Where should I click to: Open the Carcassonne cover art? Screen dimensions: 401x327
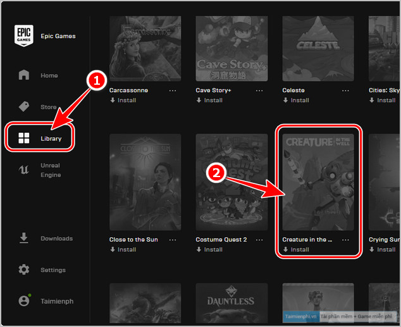145,49
